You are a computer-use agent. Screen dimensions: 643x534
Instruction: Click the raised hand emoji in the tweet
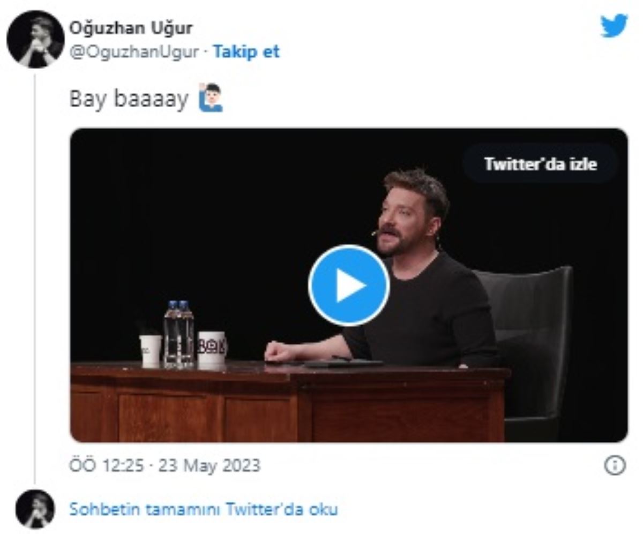pyautogui.click(x=210, y=97)
